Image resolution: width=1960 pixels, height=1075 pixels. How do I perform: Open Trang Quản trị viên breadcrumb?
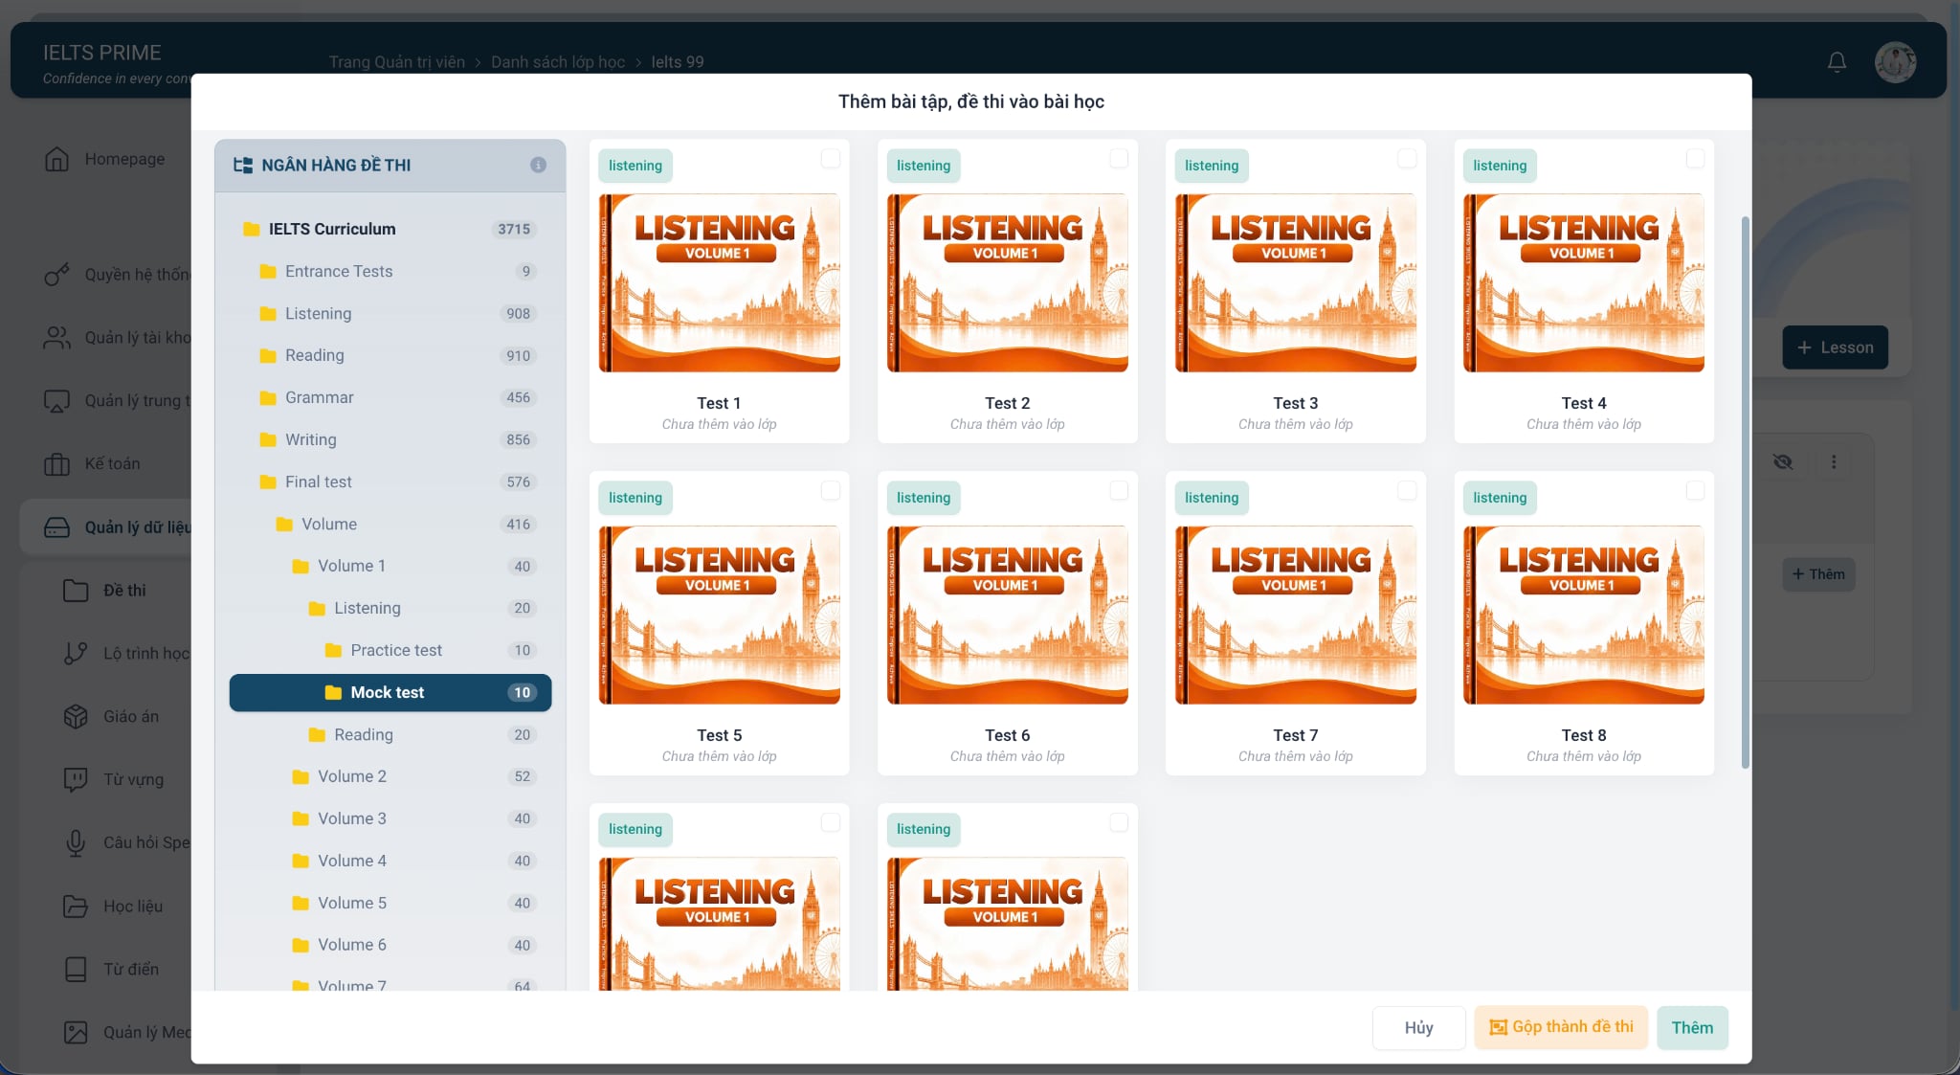[397, 62]
